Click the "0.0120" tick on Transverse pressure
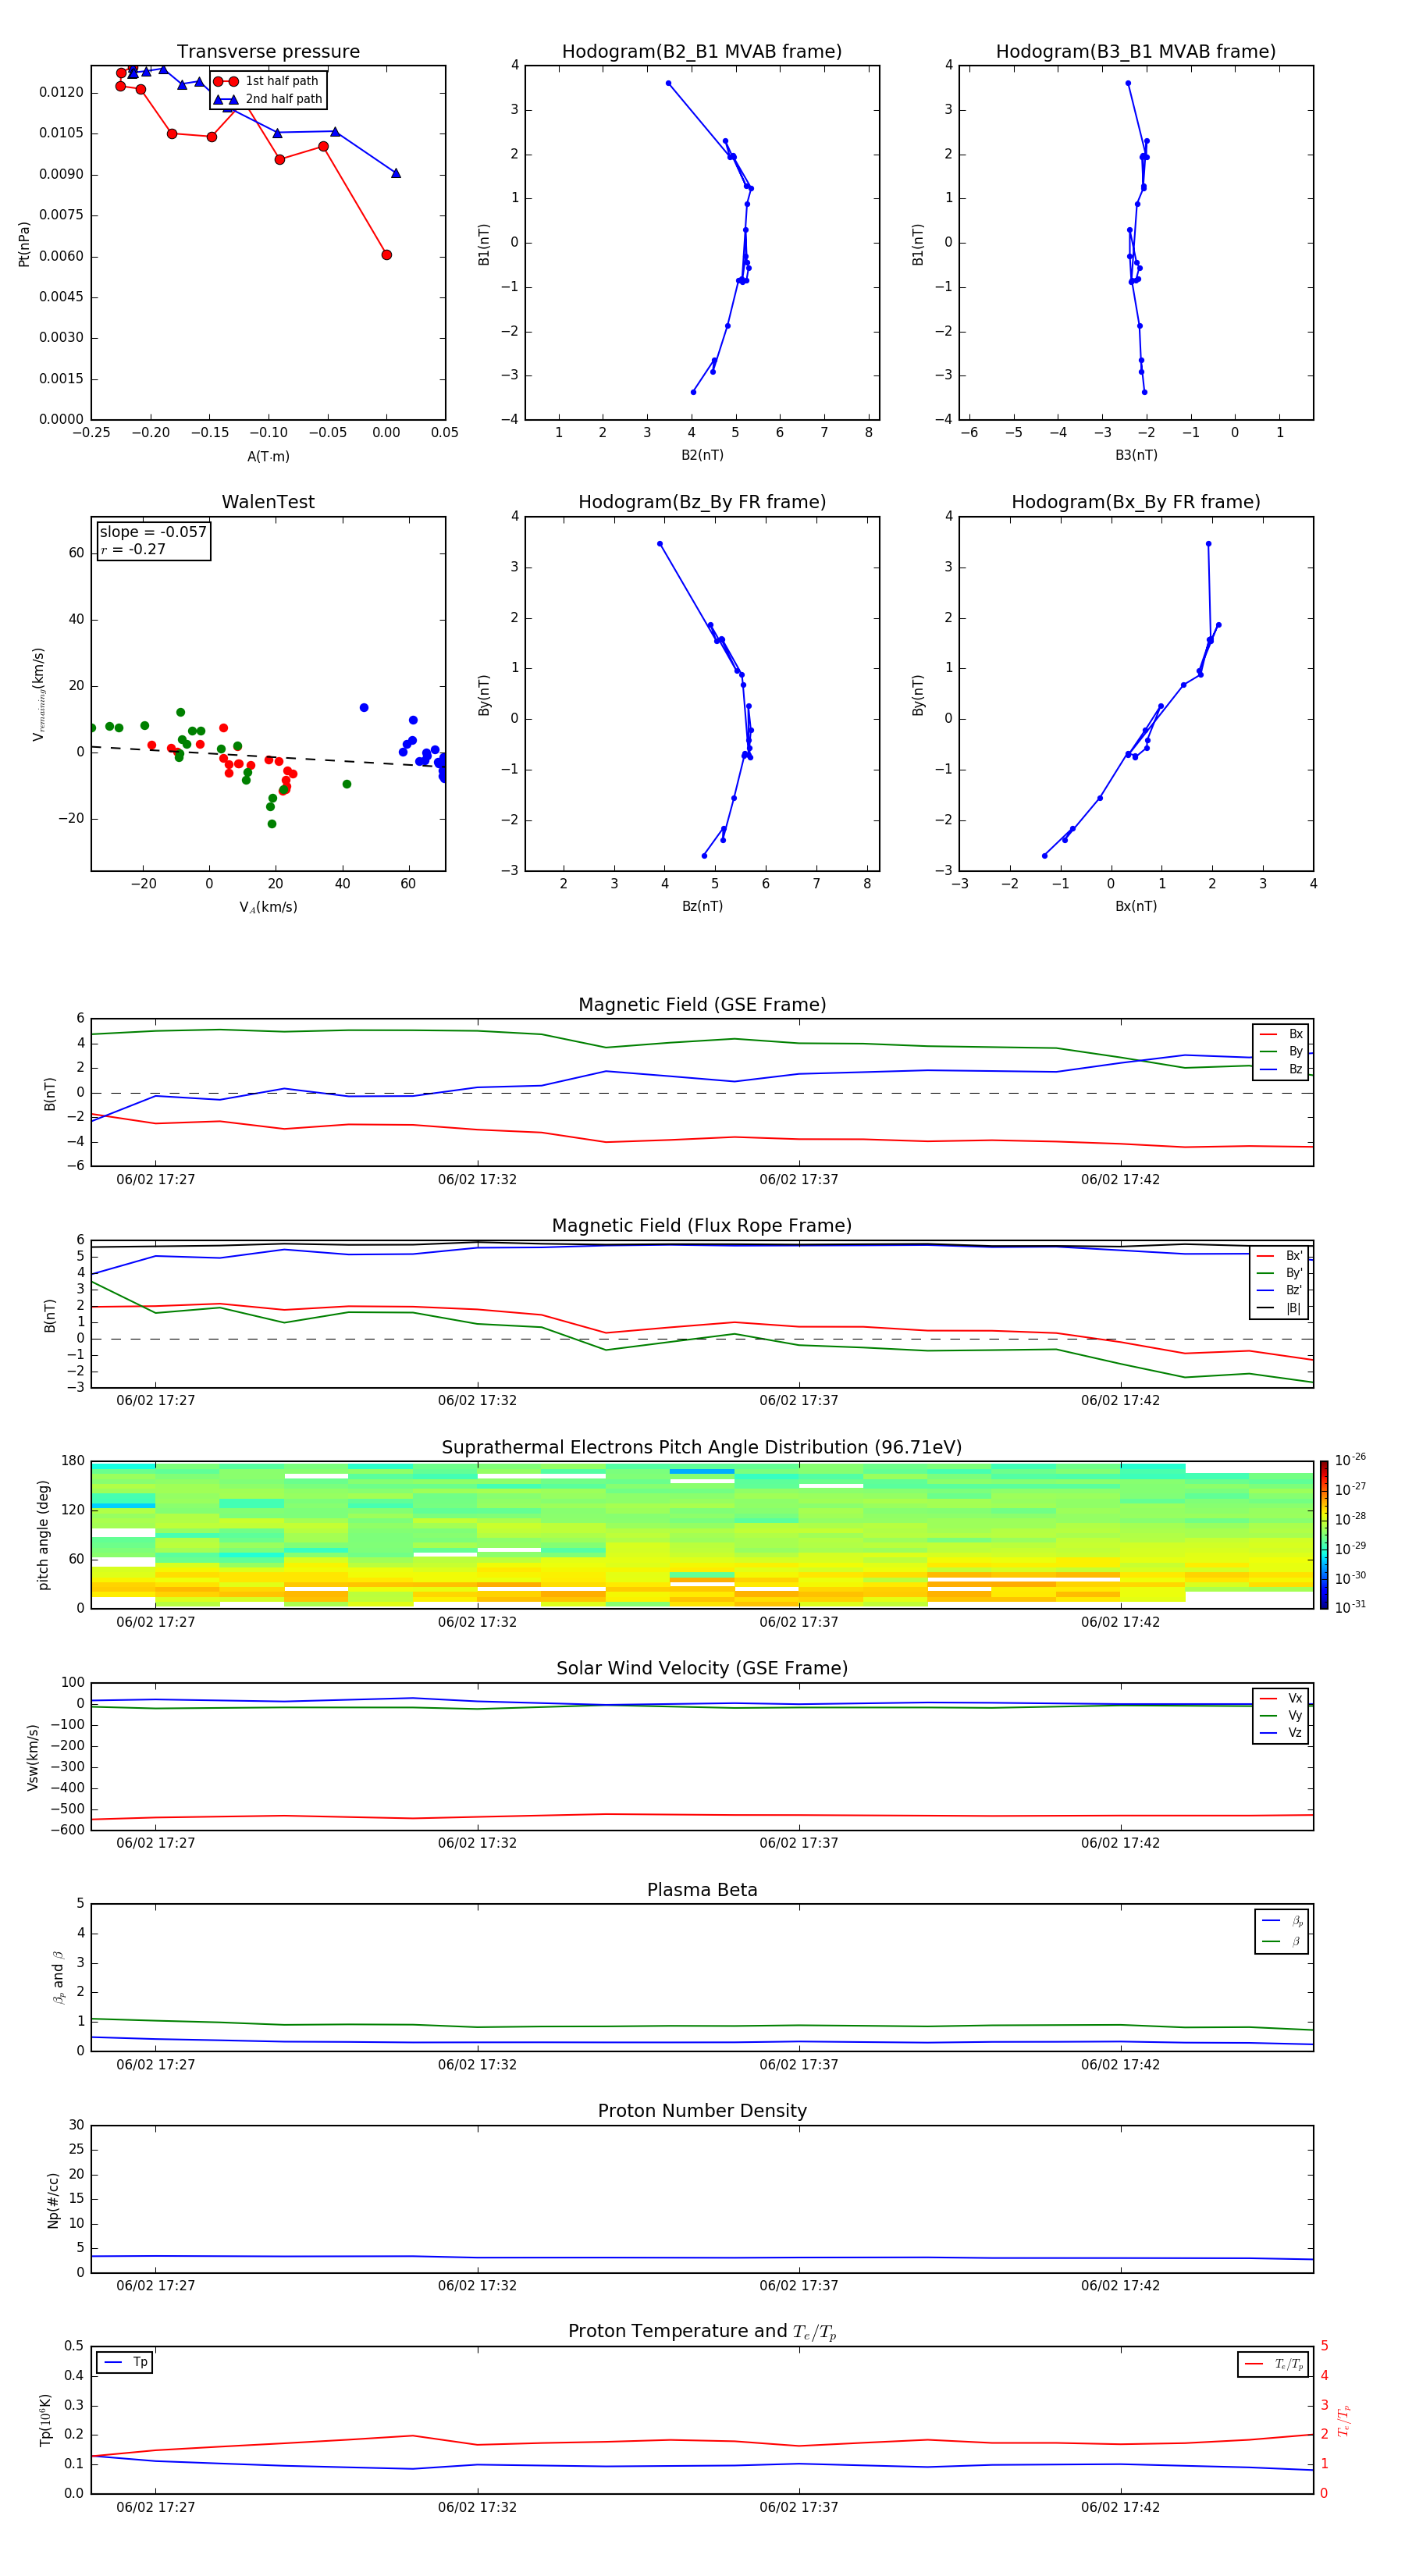The width and height of the screenshot is (1405, 2576). (61, 93)
